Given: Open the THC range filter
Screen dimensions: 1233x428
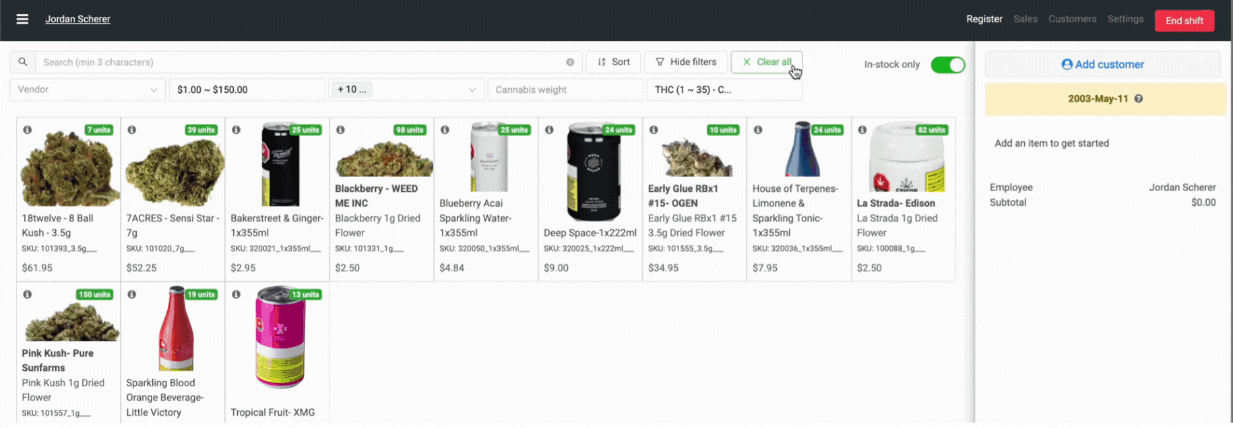Looking at the screenshot, I should click(724, 90).
